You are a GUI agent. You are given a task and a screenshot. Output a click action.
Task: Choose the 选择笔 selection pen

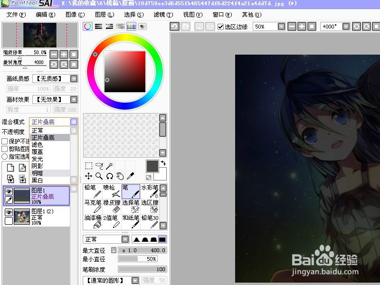[131, 206]
